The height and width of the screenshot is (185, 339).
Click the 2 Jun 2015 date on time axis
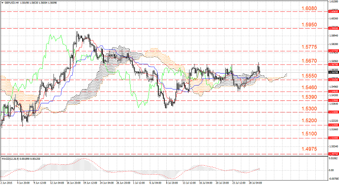click(x=6, y=183)
